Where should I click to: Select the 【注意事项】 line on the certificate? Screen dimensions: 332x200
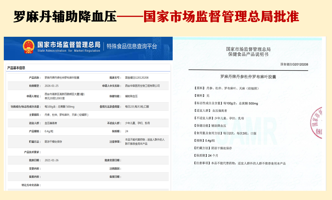point(240,163)
